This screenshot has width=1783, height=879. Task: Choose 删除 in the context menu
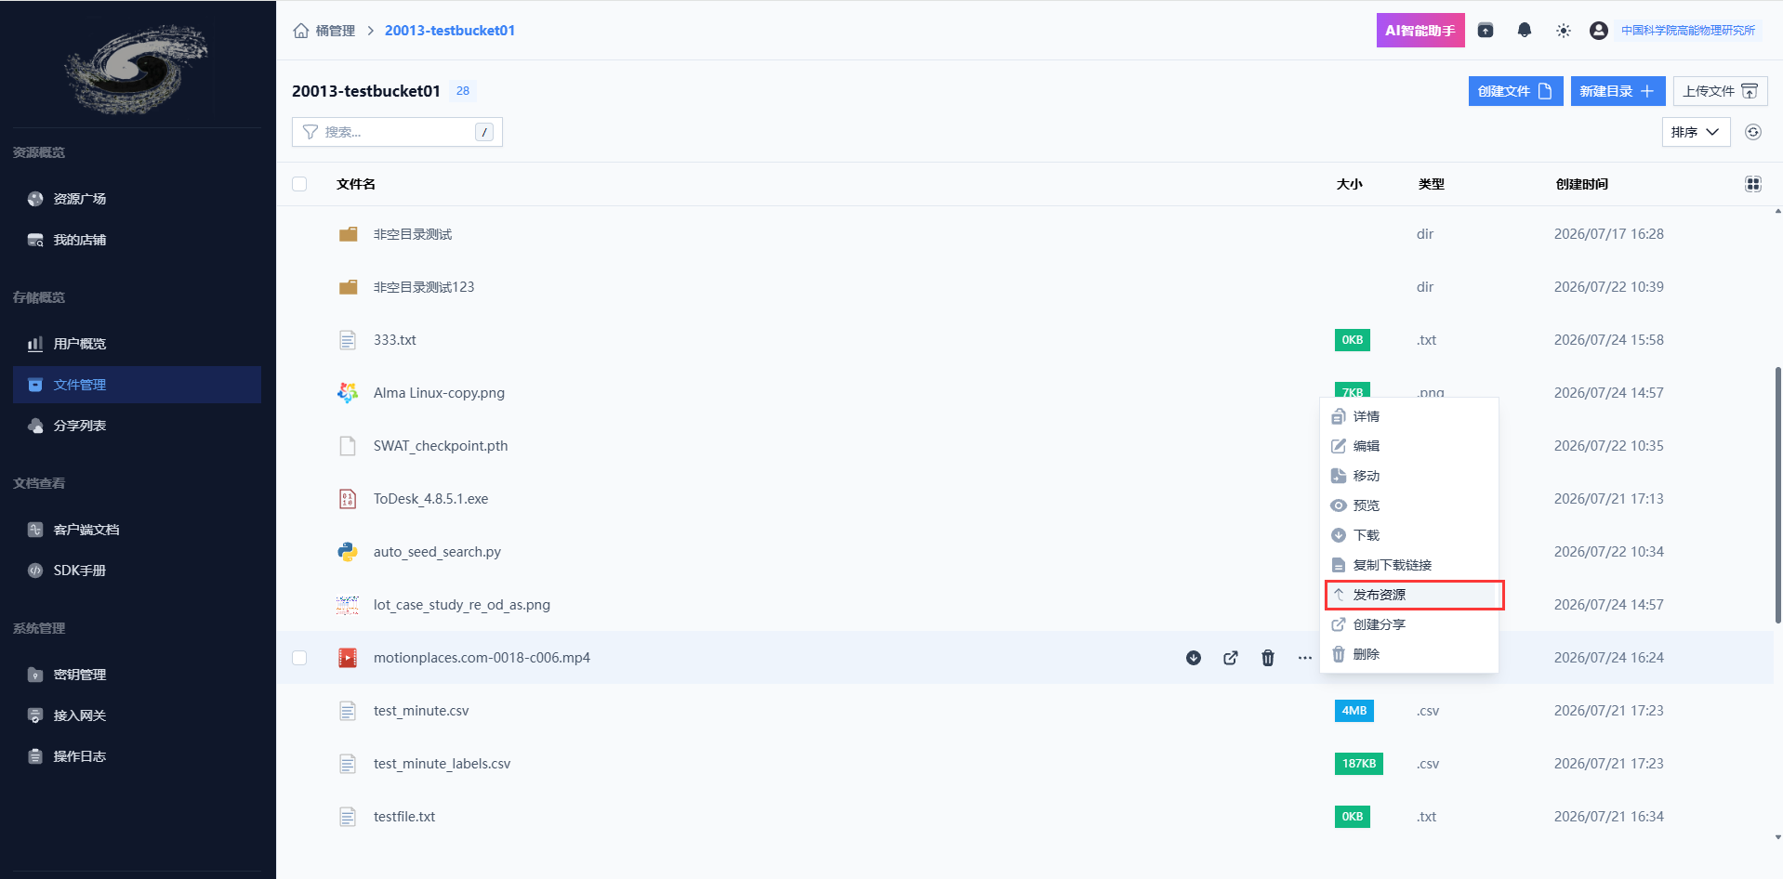[x=1409, y=654]
